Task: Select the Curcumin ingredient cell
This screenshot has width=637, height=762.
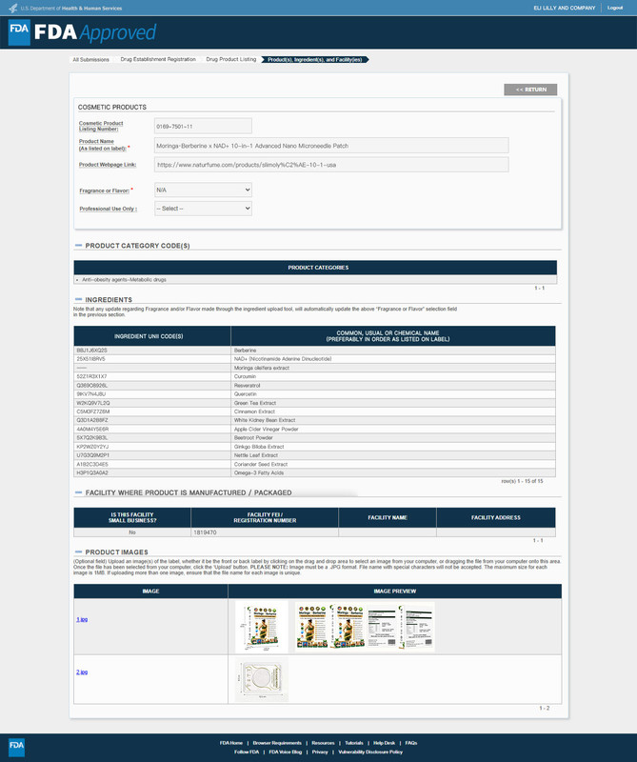Action: coord(393,376)
